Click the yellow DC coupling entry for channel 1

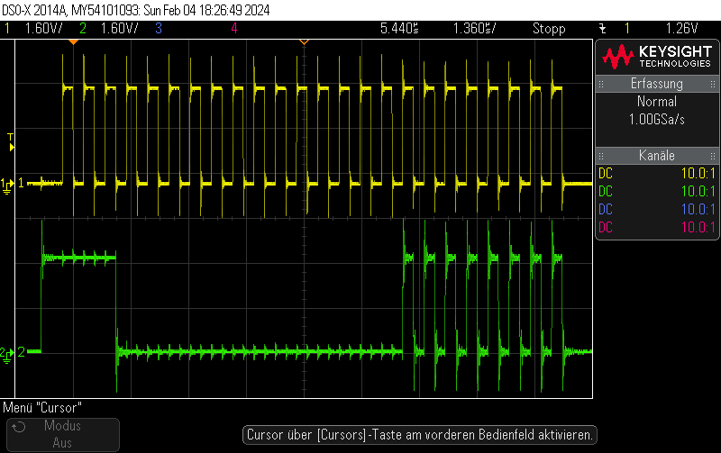606,174
